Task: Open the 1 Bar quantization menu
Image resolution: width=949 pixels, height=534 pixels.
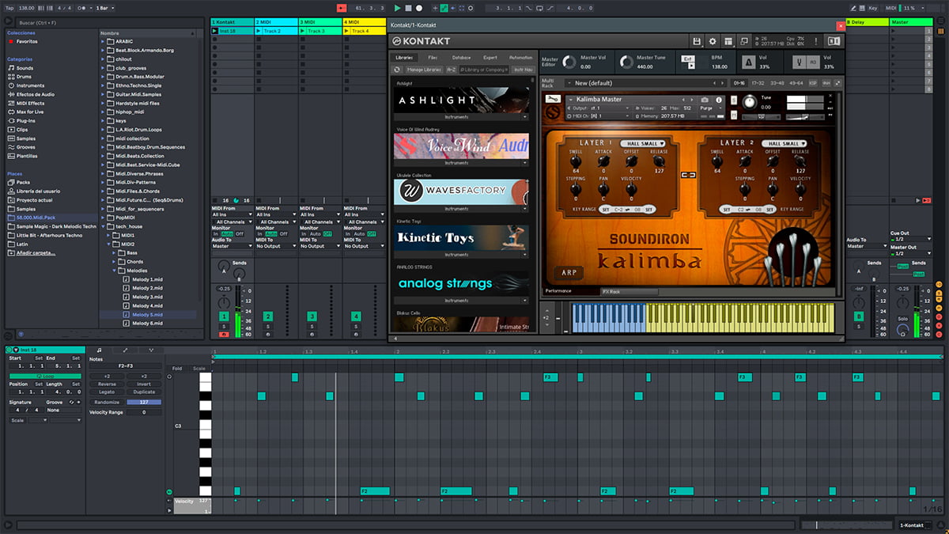Action: (x=104, y=8)
